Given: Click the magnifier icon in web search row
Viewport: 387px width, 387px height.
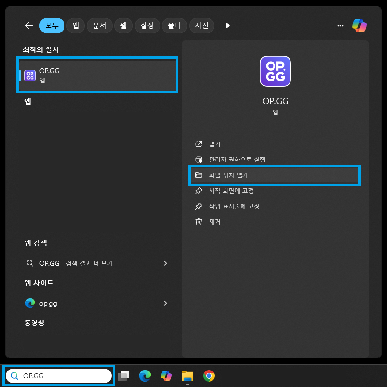Looking at the screenshot, I should pyautogui.click(x=30, y=263).
